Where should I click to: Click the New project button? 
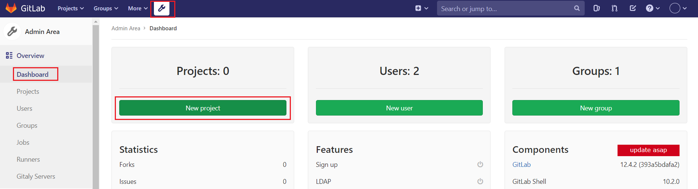[203, 108]
